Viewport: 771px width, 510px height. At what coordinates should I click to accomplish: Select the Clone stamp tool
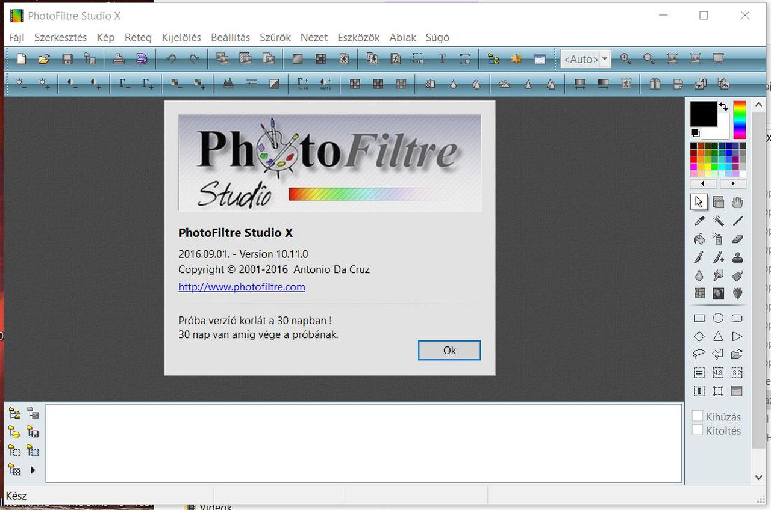point(737,257)
